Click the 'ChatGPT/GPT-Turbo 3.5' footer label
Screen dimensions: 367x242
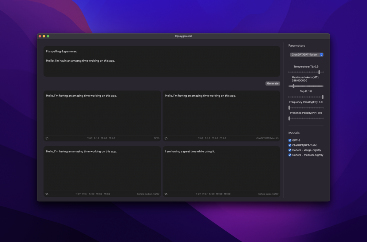(x=267, y=138)
